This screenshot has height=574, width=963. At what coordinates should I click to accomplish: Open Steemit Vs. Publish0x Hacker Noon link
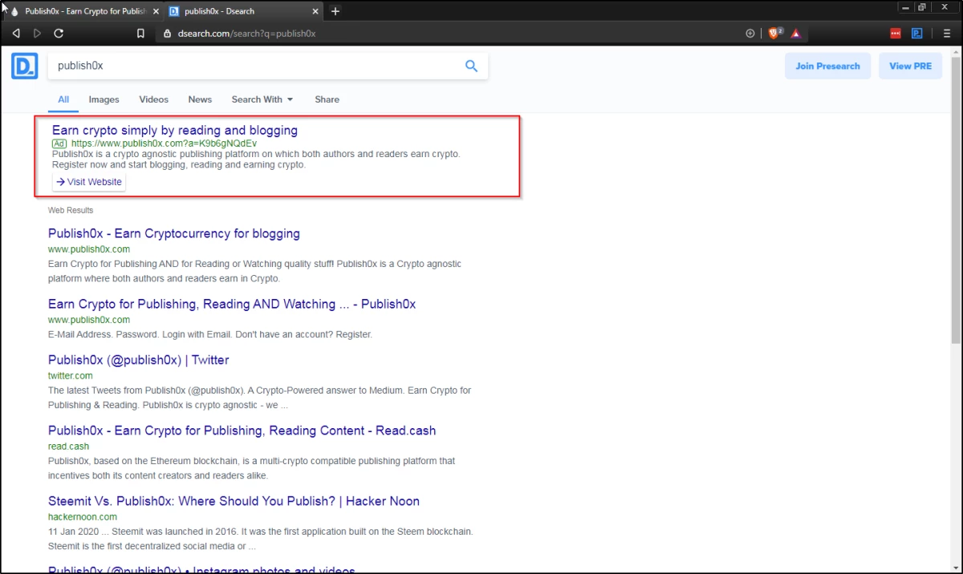[x=234, y=501]
